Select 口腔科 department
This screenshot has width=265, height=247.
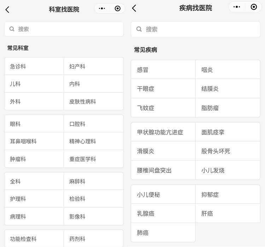[94, 124]
